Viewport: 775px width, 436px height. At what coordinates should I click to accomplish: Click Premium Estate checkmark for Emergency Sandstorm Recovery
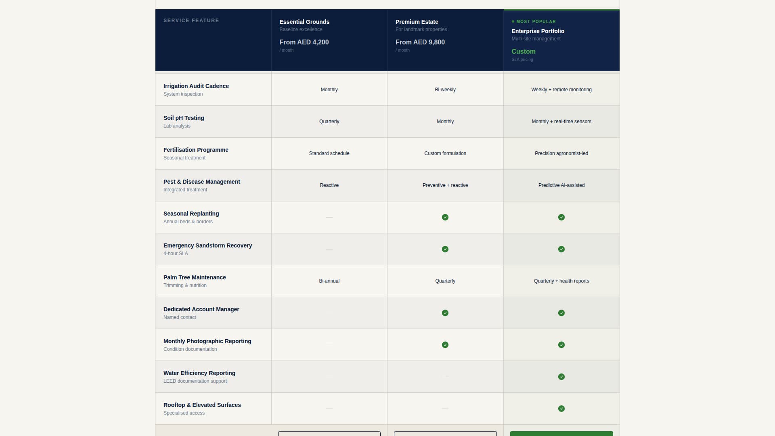point(445,249)
